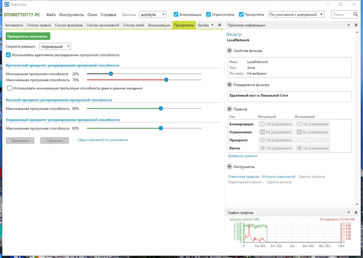This screenshot has height=258, width=363.
Task: Toggle incoming Ограничение rule checkbox
Action: pyautogui.click(x=263, y=132)
